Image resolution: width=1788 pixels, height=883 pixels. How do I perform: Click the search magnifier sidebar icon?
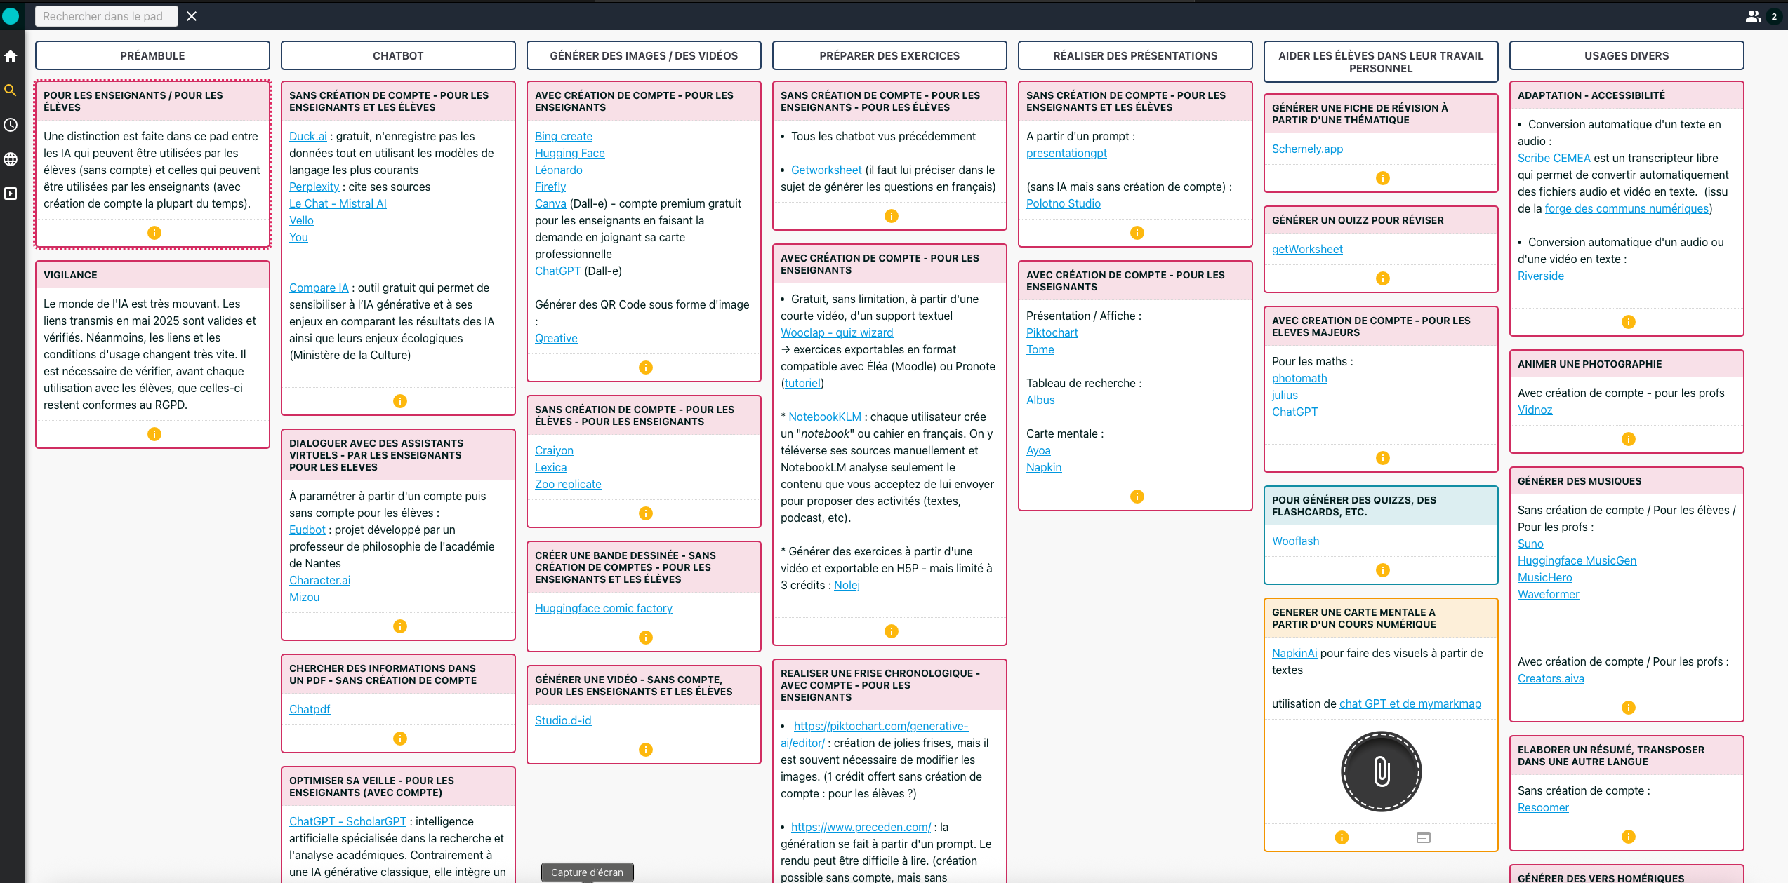(11, 90)
